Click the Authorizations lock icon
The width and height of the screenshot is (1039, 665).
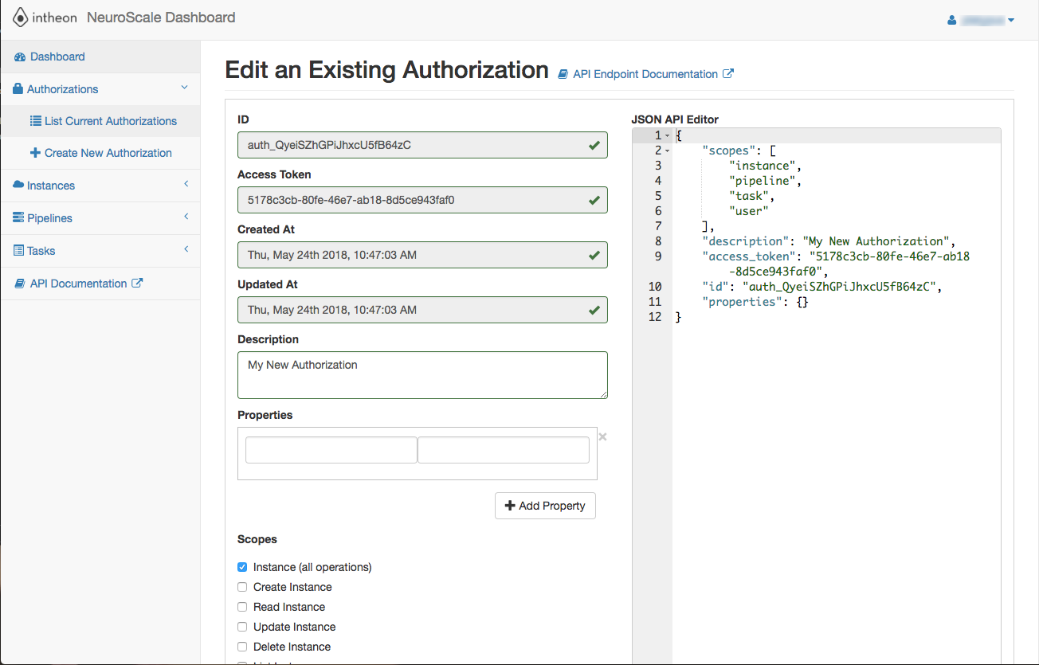(18, 89)
